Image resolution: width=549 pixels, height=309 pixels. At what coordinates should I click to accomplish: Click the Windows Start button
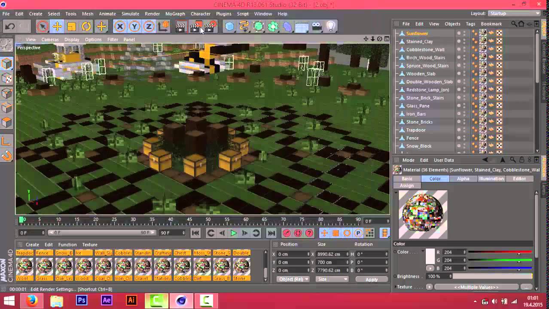point(9,301)
